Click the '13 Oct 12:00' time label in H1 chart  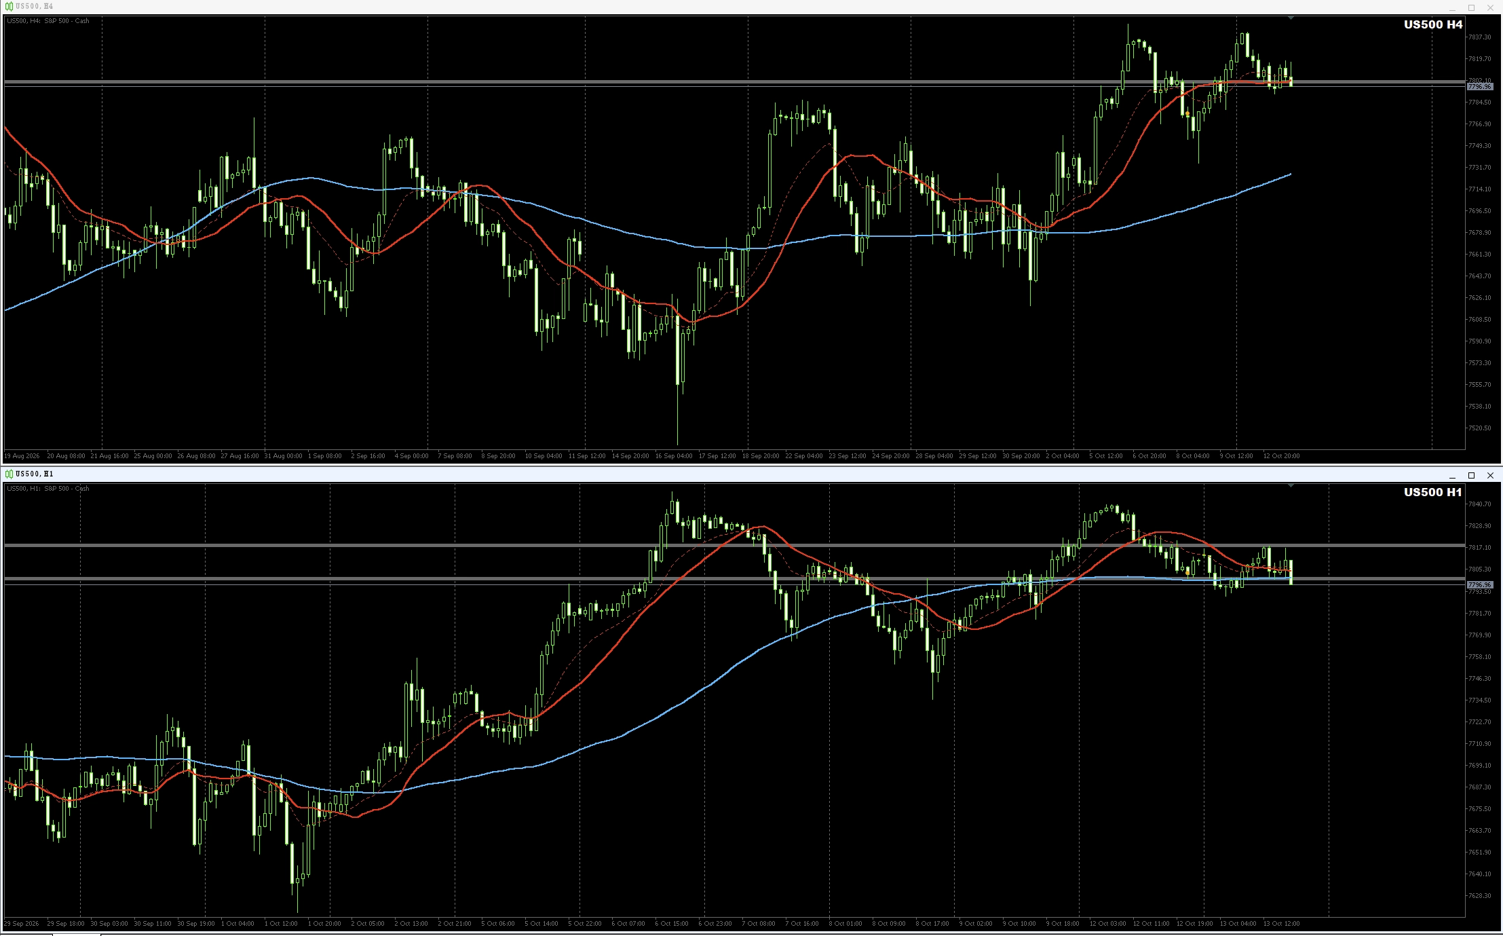pos(1281,924)
